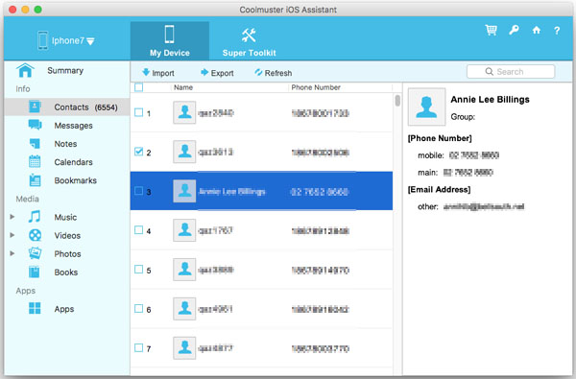
Task: Click the Summary house icon
Action: click(25, 70)
